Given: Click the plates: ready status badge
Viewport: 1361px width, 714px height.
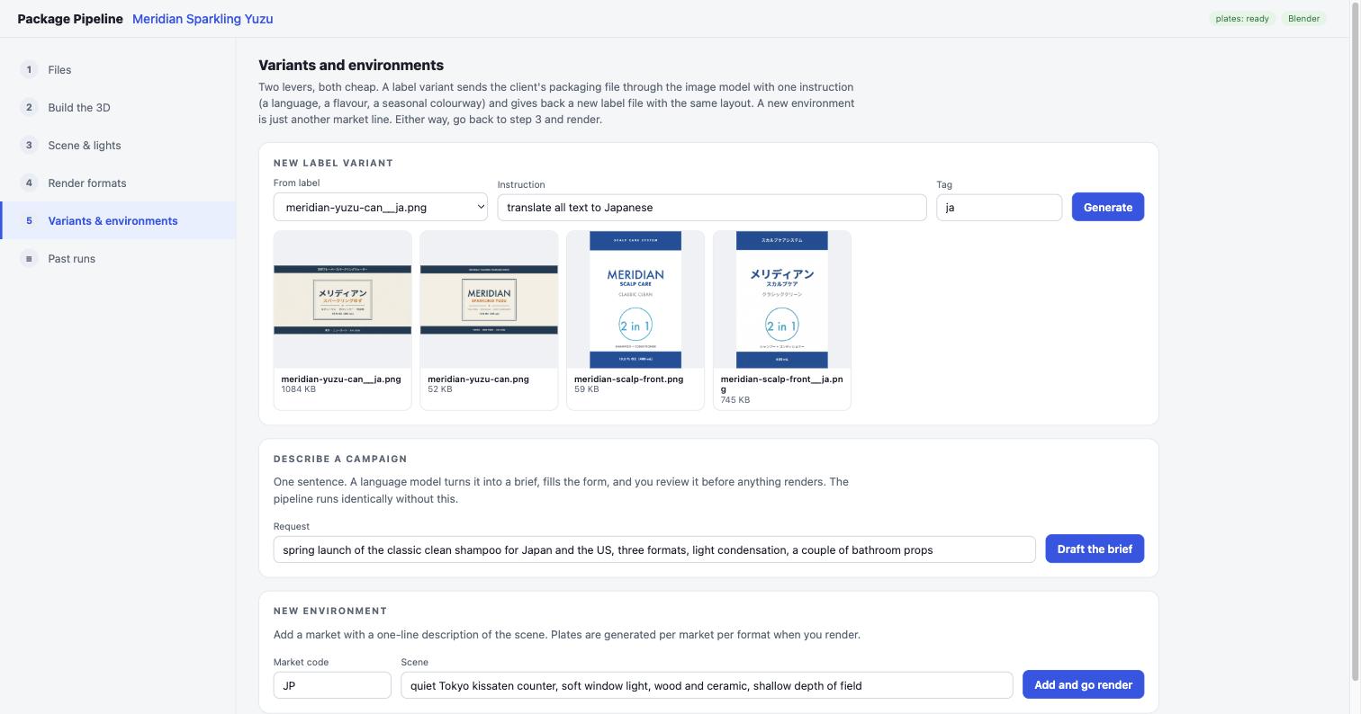Looking at the screenshot, I should coord(1242,19).
